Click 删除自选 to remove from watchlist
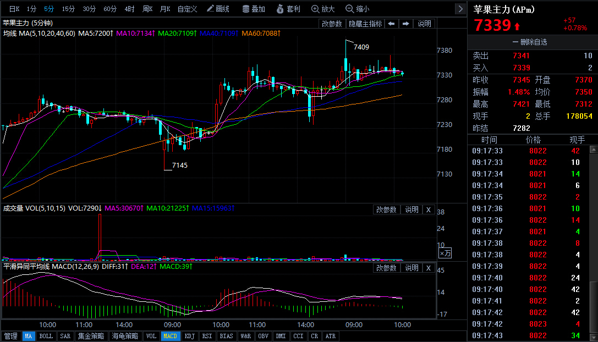Viewport: 598px width, 342px height. (x=530, y=42)
